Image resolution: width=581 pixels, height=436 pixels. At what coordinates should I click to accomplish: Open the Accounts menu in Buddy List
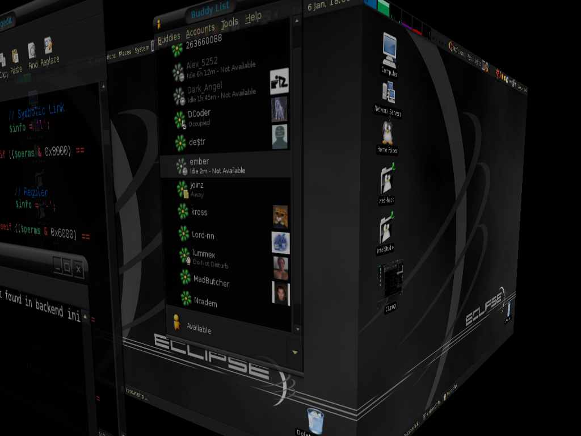tap(200, 30)
